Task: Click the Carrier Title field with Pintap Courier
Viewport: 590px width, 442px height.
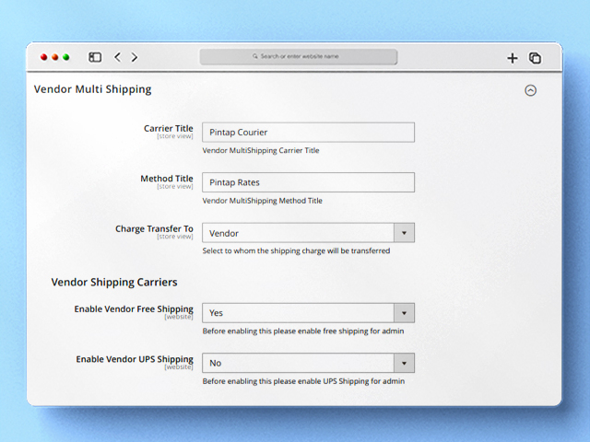Action: (x=308, y=133)
